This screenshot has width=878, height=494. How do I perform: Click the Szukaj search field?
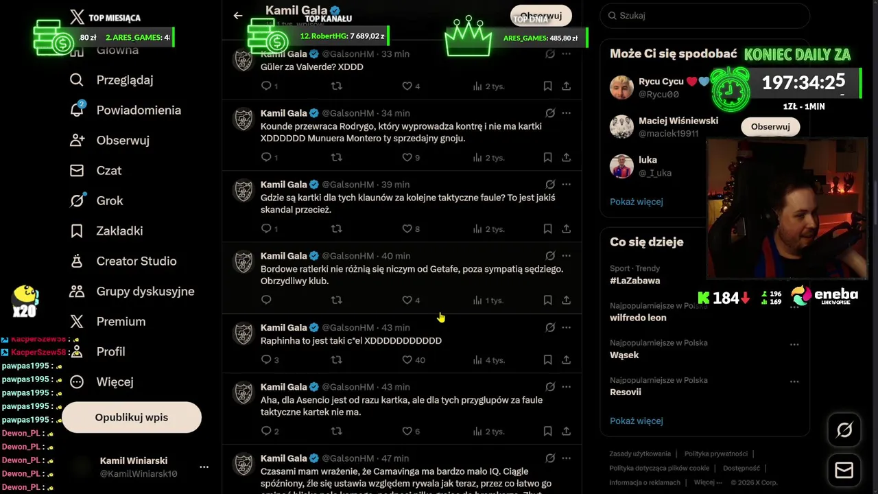tap(705, 15)
